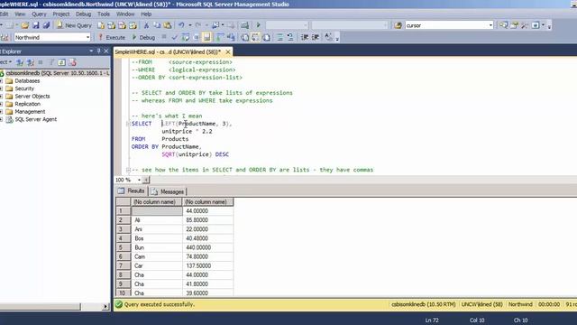
Task: Start the Debug button
Action: pyautogui.click(x=143, y=37)
